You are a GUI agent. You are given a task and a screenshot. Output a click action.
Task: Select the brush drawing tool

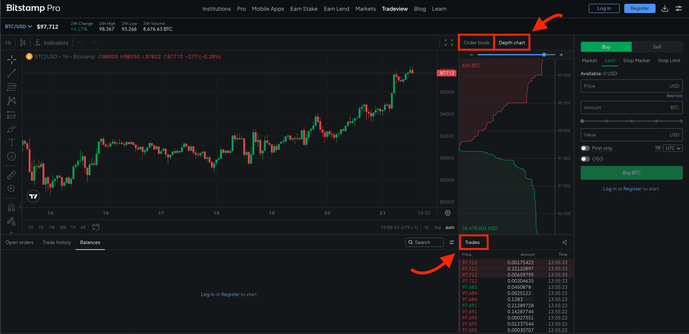(11, 128)
